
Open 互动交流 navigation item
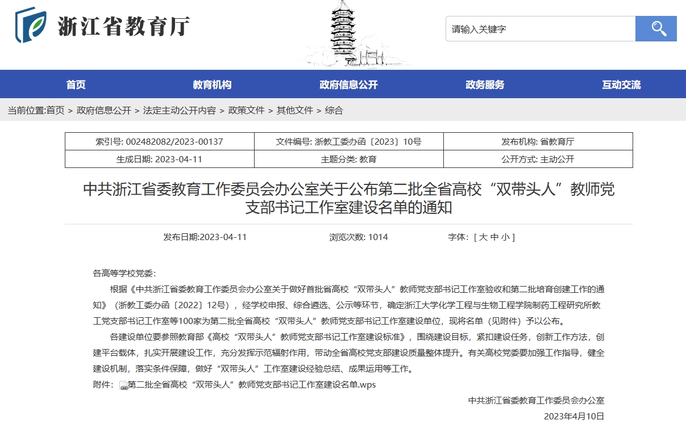pos(621,85)
